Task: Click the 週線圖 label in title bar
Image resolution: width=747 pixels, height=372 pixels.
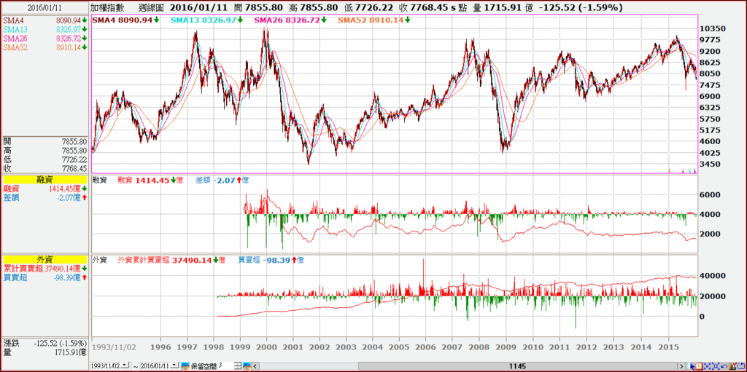Action: pos(150,8)
